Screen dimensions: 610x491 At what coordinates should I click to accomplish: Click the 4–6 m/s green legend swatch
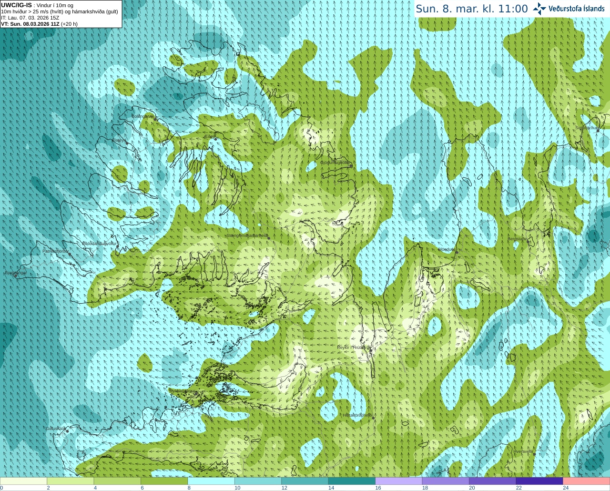tap(117, 481)
